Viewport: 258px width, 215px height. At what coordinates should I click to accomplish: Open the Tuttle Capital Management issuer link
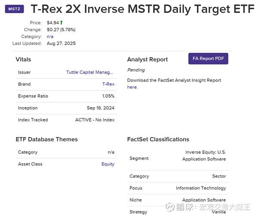(90, 72)
